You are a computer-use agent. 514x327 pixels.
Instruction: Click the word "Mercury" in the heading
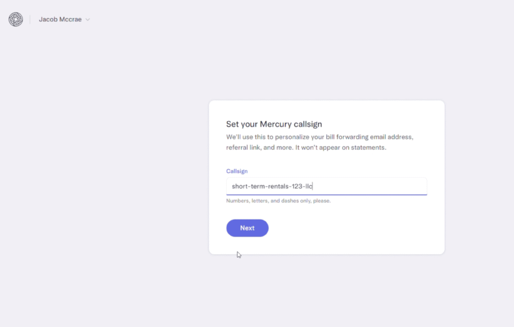pyautogui.click(x=275, y=124)
